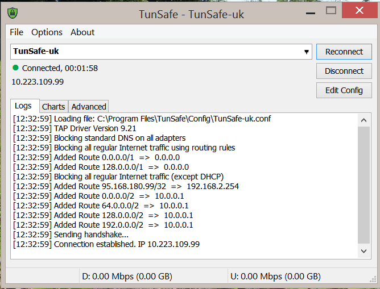Close the TunSafe window
Screen dimensions: 380x289
pyautogui.click(x=360, y=10)
